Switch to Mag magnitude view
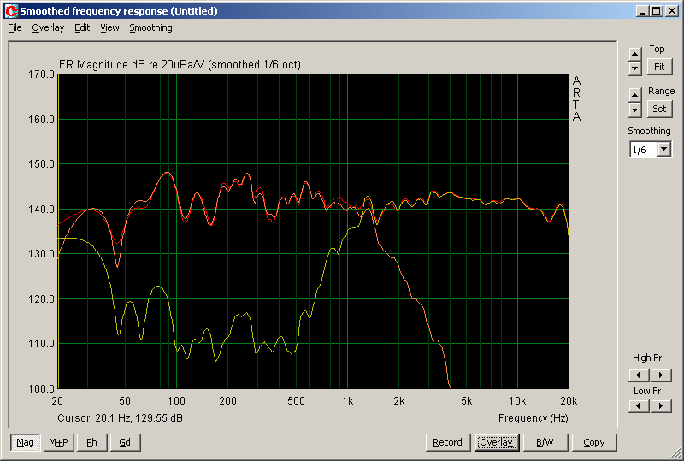This screenshot has height=461, width=684. pos(25,442)
